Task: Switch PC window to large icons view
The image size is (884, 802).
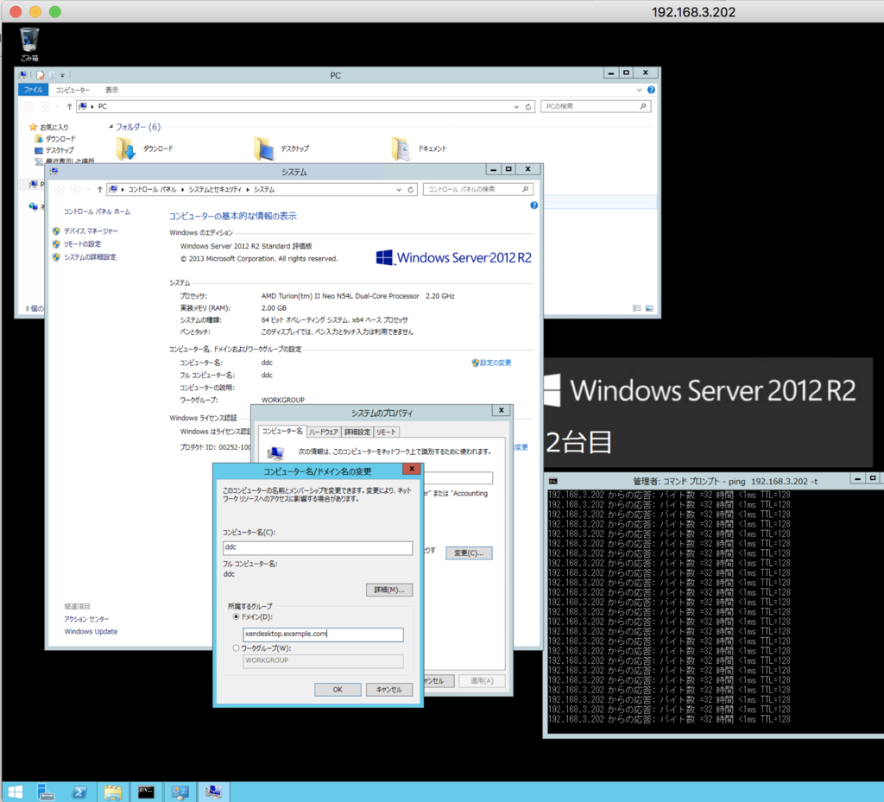Action: coord(649,308)
